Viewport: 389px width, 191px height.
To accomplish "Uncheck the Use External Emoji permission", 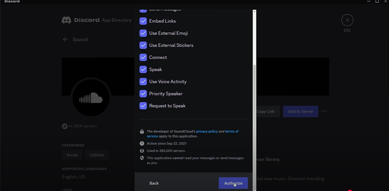I will (143, 33).
